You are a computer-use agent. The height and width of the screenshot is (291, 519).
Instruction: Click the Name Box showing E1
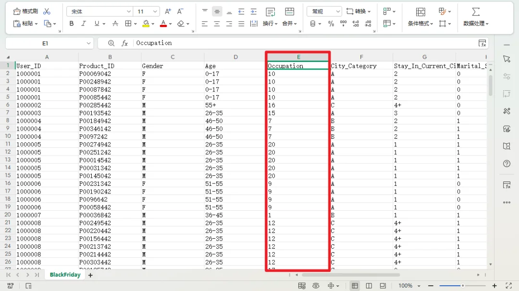click(x=45, y=43)
